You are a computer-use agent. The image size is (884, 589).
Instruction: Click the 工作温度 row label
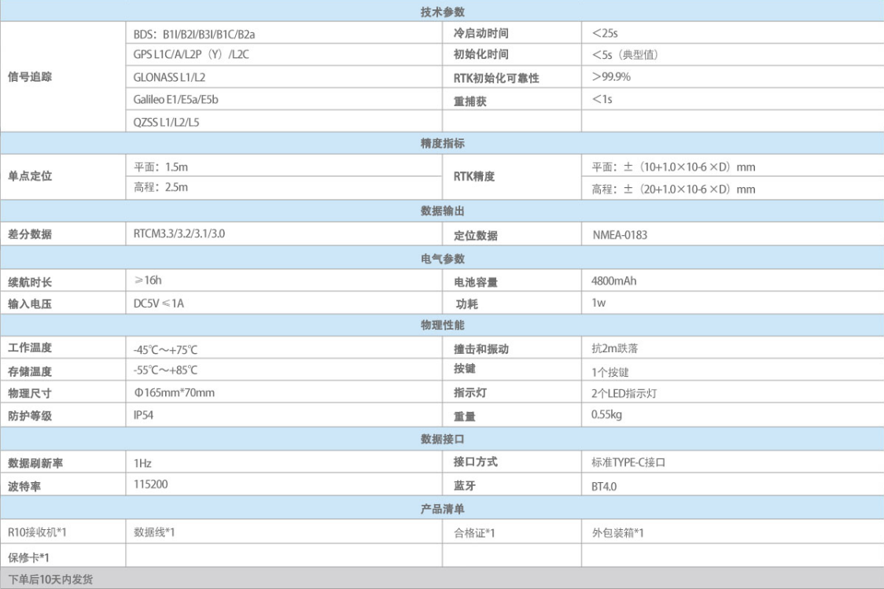click(x=30, y=348)
